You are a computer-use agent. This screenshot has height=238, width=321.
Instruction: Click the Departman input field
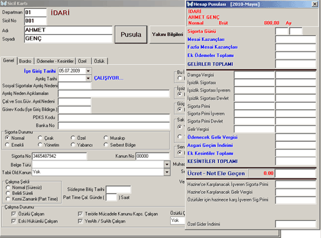(x=35, y=12)
